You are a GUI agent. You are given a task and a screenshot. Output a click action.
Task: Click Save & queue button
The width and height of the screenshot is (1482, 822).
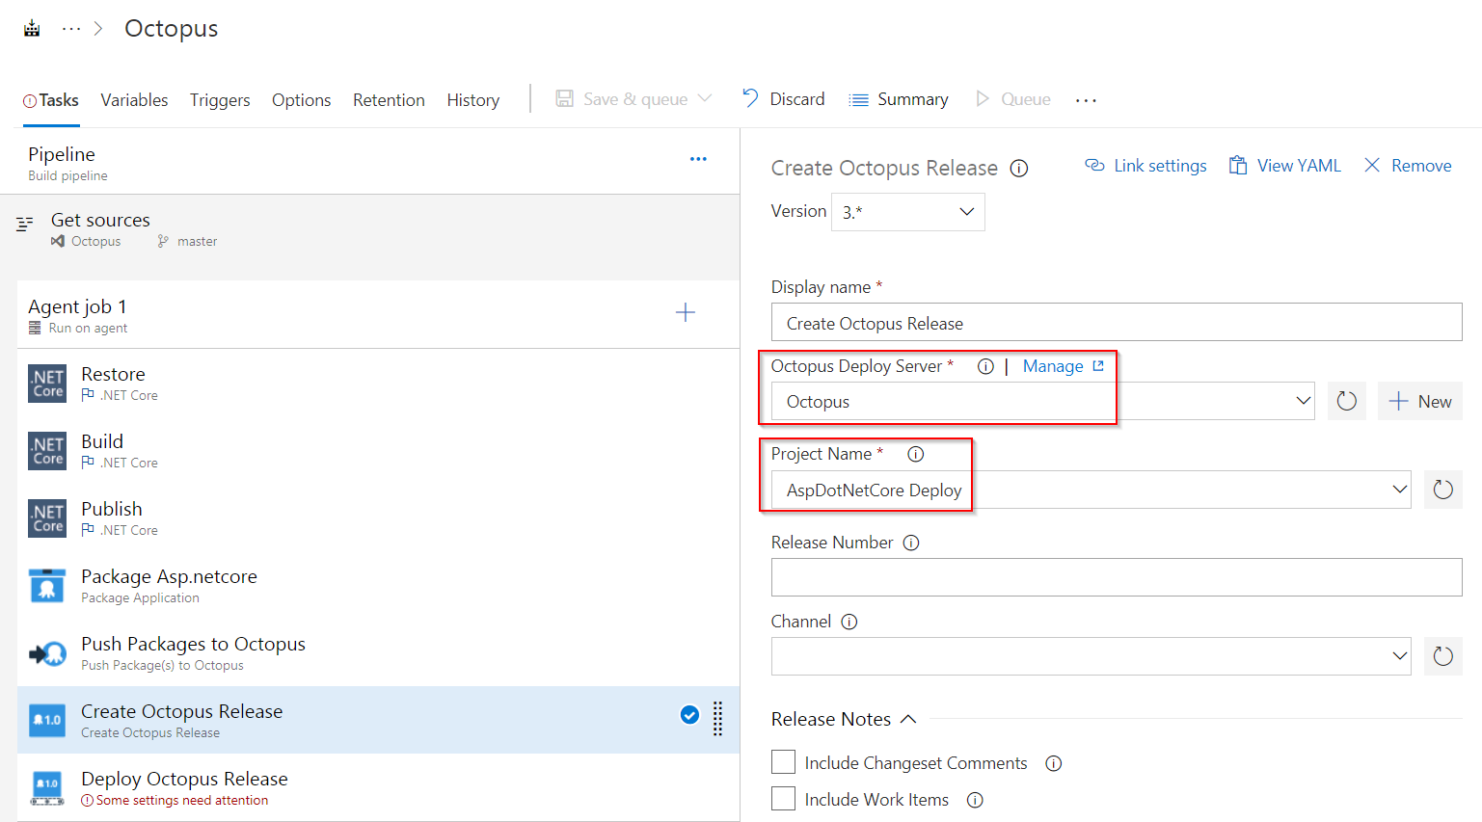tap(622, 99)
